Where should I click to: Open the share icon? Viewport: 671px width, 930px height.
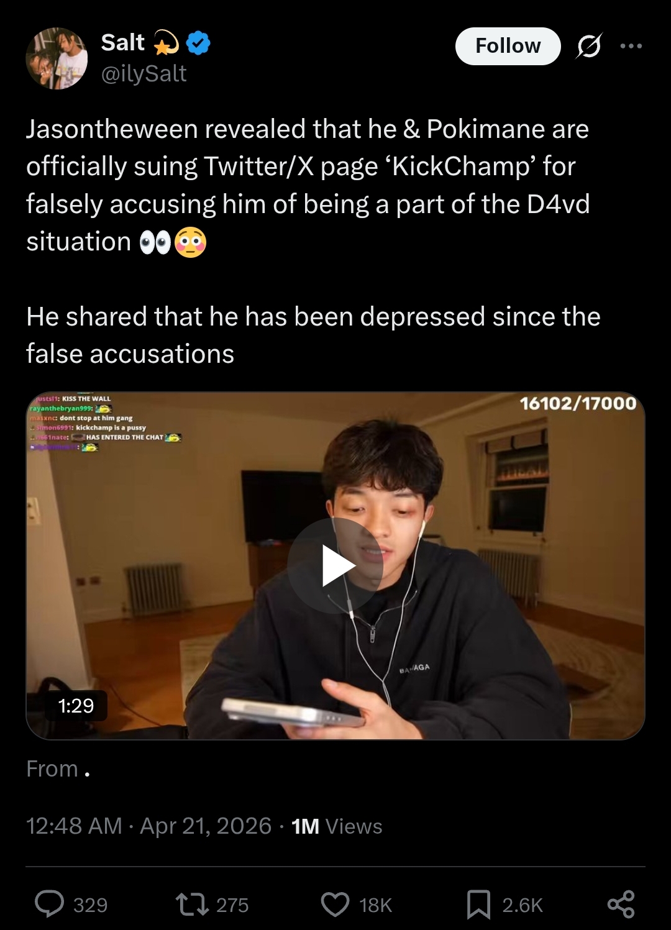coord(621,904)
